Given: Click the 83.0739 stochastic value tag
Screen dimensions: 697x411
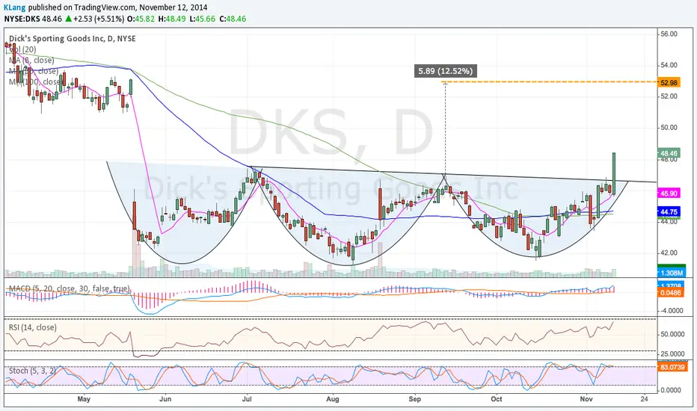Looking at the screenshot, I should point(673,368).
